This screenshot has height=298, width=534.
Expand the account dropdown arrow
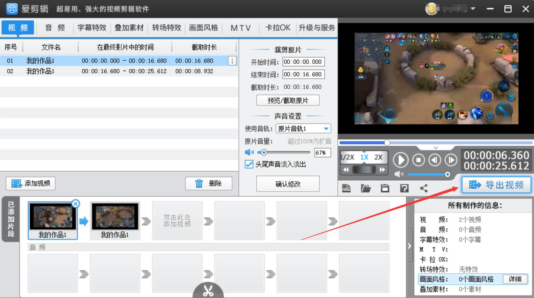point(473,9)
